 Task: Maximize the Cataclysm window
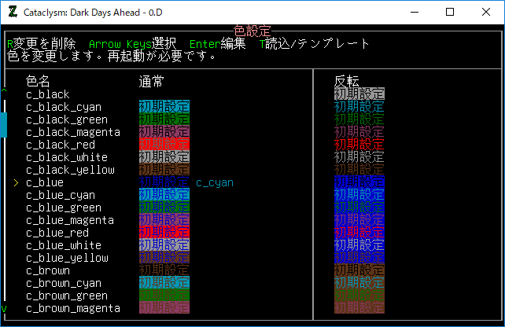[450, 12]
